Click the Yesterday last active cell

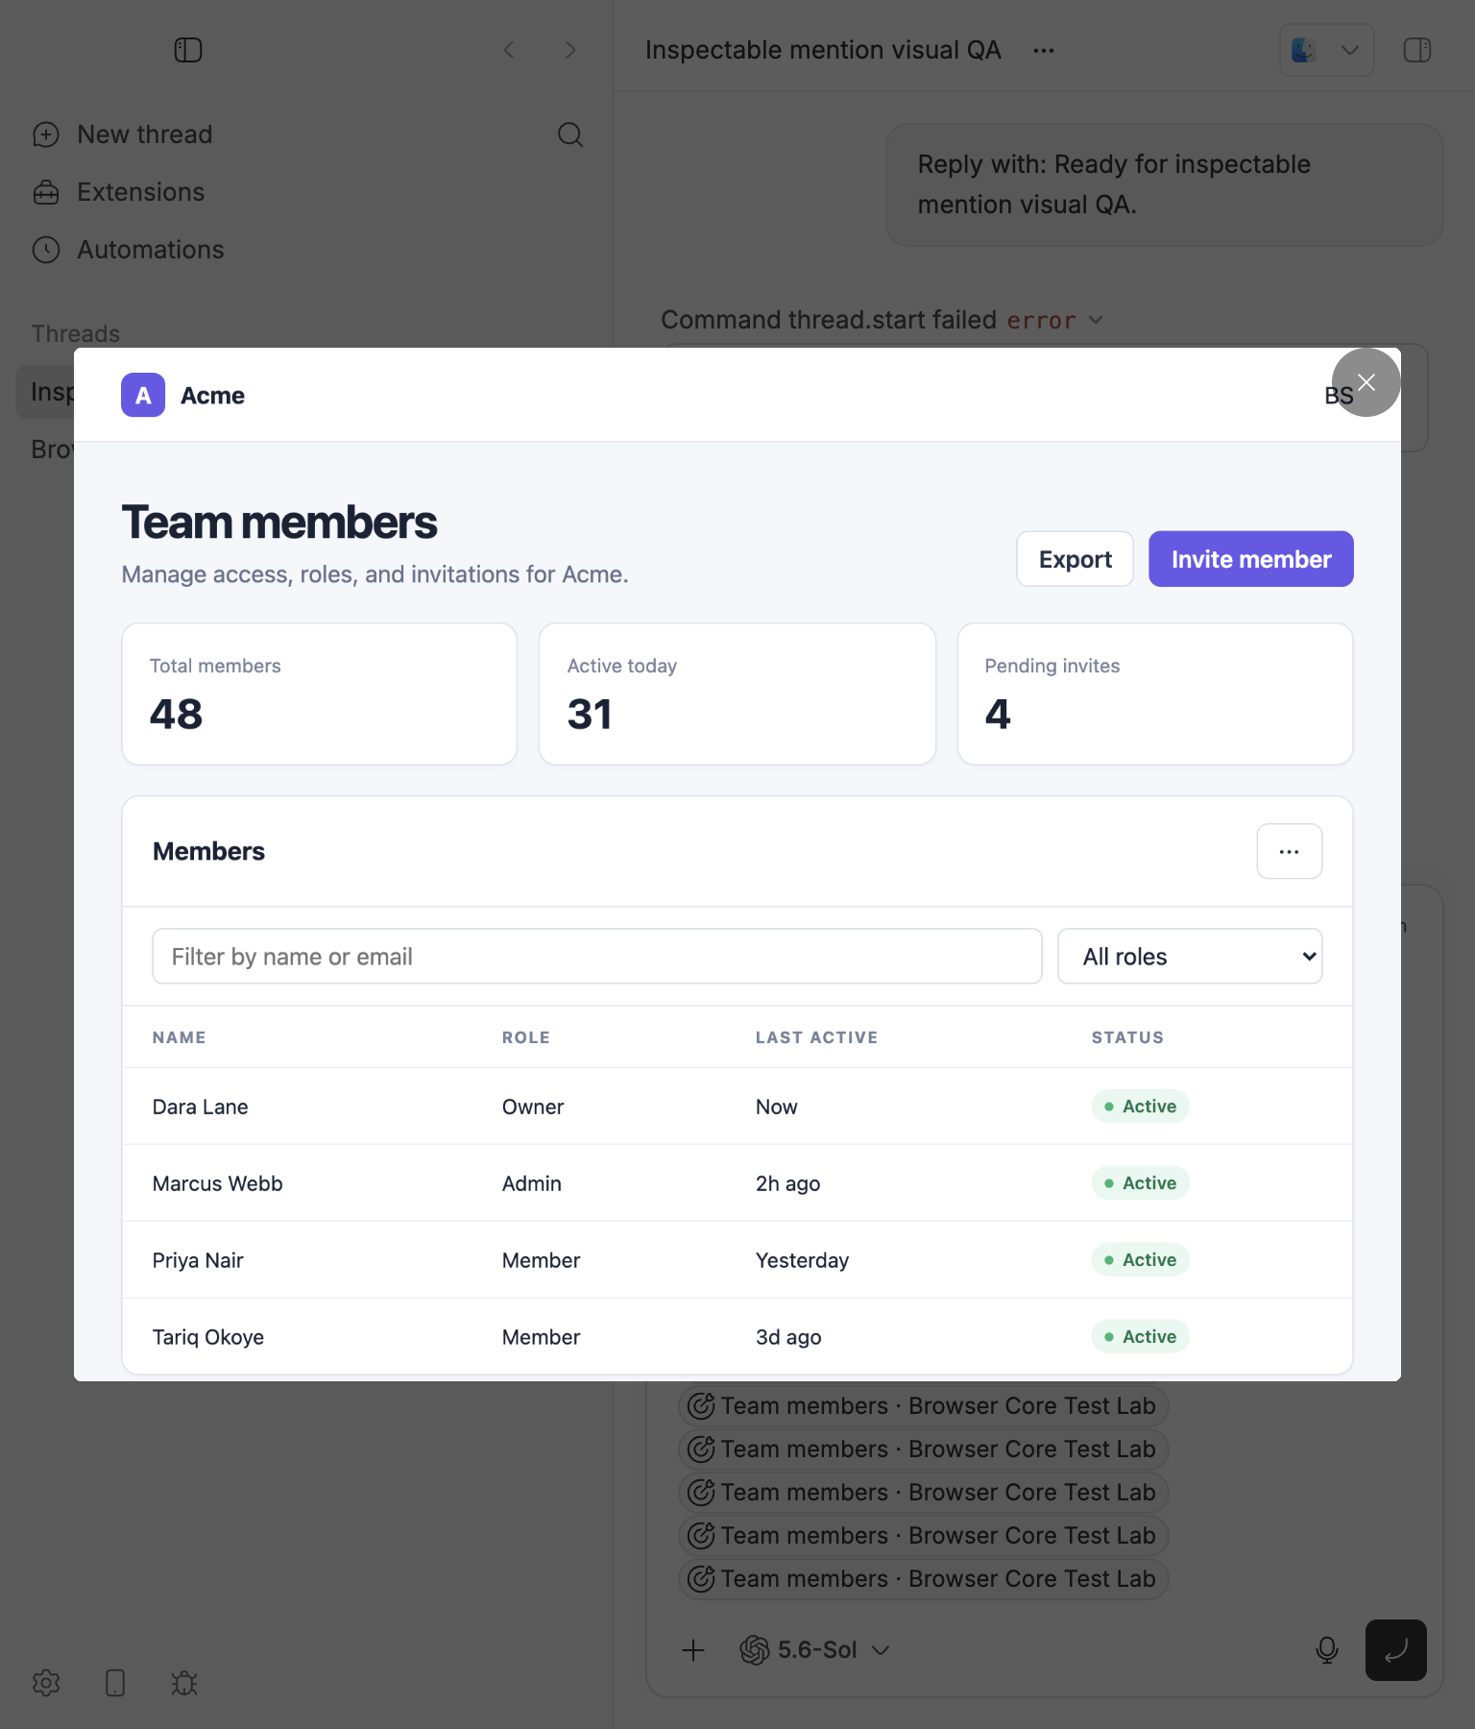pos(803,1260)
